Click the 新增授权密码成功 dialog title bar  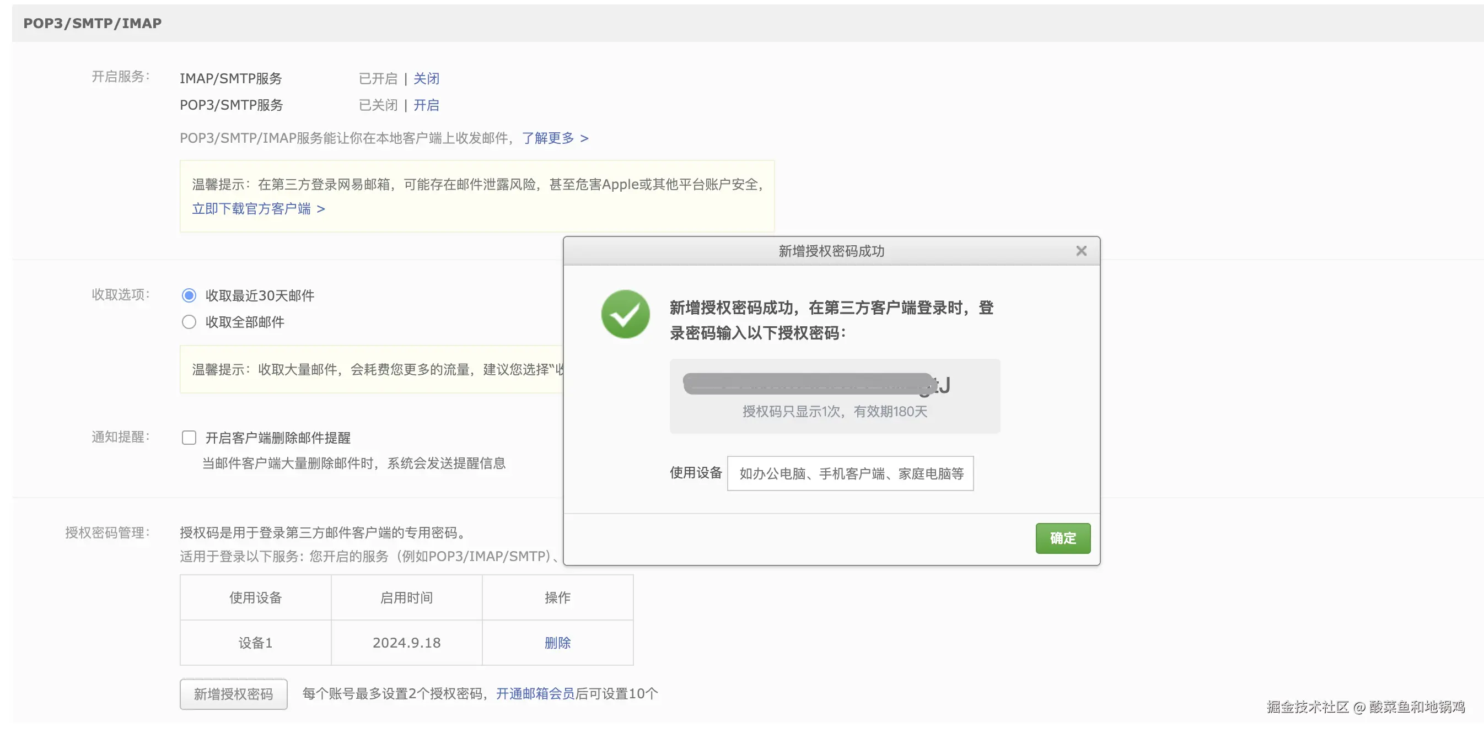click(x=831, y=251)
